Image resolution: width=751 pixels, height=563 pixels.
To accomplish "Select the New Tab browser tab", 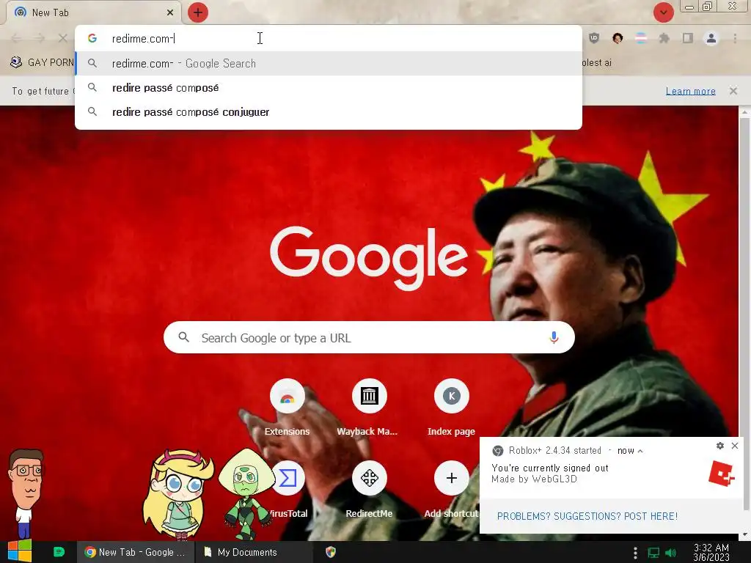I will pyautogui.click(x=93, y=12).
